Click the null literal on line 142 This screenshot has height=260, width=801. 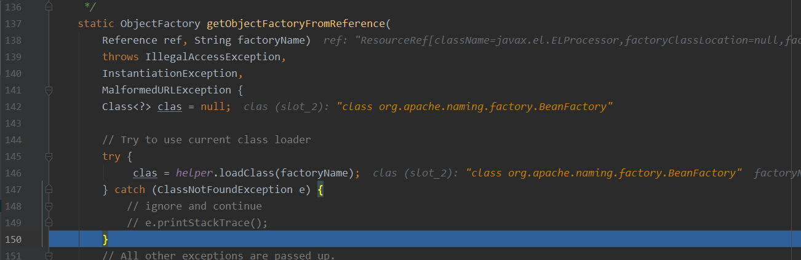tap(213, 107)
